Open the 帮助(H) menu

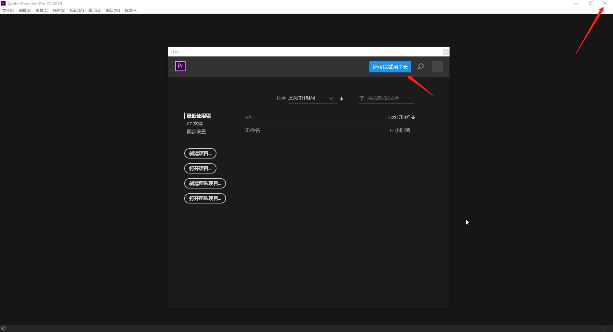coord(131,11)
